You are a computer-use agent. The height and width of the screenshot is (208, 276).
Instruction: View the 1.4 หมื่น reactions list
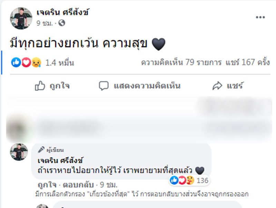point(60,63)
